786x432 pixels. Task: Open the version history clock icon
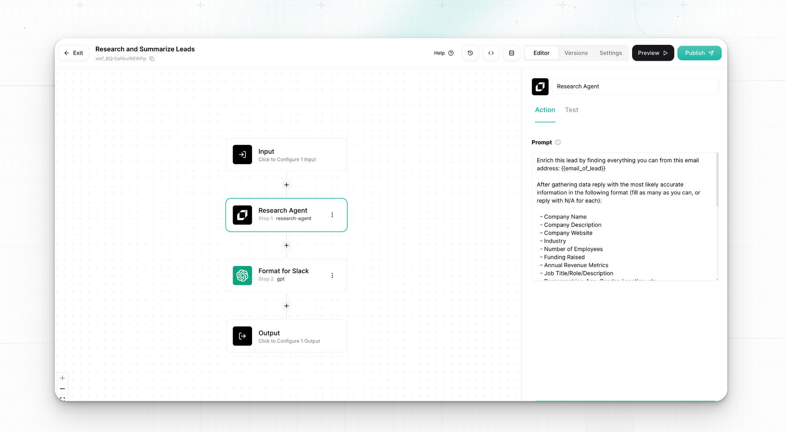coord(470,53)
